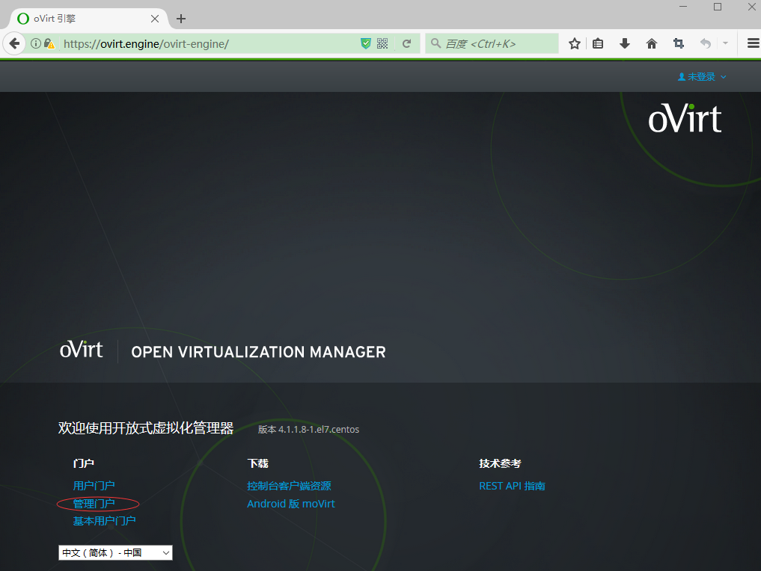Open the page screenshot crop tool icon
The height and width of the screenshot is (571, 761).
(x=678, y=43)
